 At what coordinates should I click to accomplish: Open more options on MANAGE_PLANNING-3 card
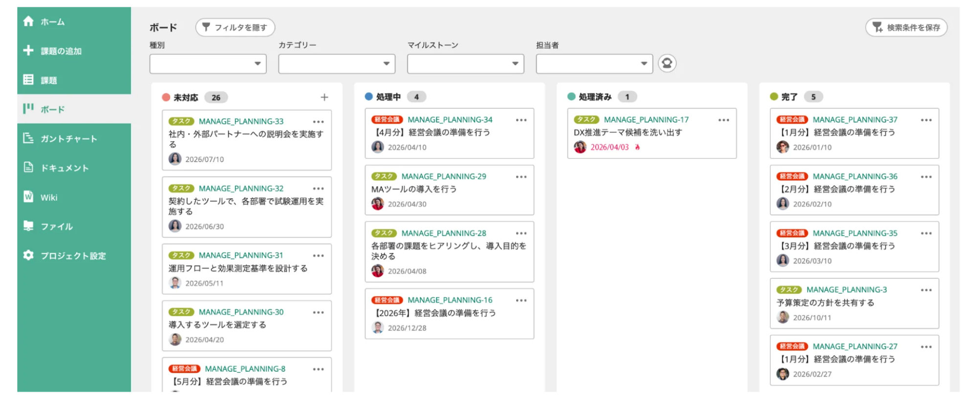point(926,290)
